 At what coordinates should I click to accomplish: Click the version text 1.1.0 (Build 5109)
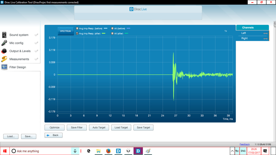click(x=263, y=144)
